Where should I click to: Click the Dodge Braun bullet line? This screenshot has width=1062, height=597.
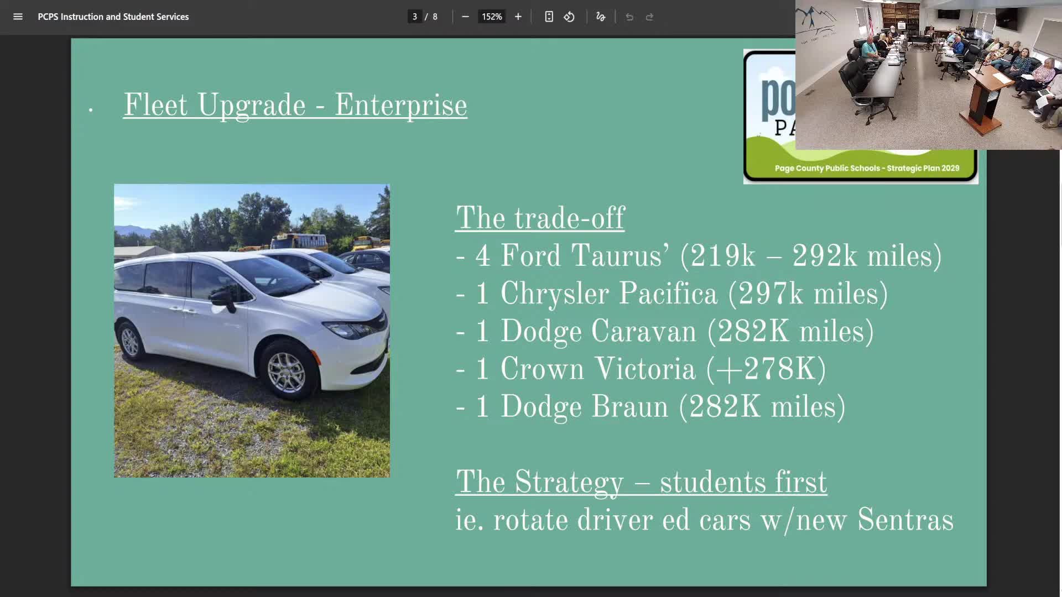point(650,407)
